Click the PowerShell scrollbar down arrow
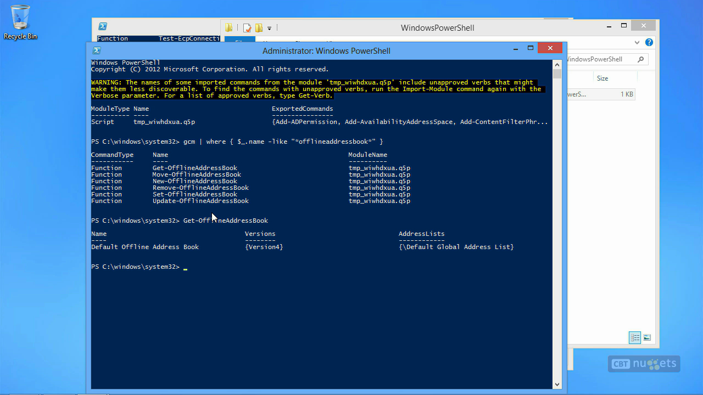703x395 pixels. pyautogui.click(x=557, y=385)
